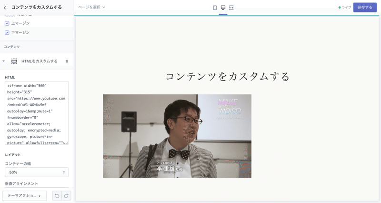Click the 垂直アラインメント label

[x=21, y=183]
